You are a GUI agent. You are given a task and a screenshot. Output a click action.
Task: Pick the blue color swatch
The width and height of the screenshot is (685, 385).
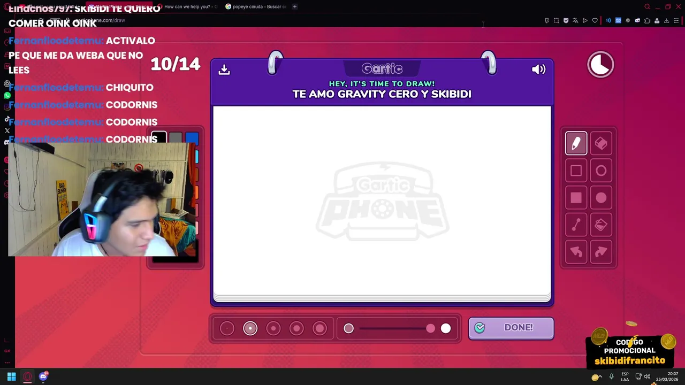[x=192, y=138]
